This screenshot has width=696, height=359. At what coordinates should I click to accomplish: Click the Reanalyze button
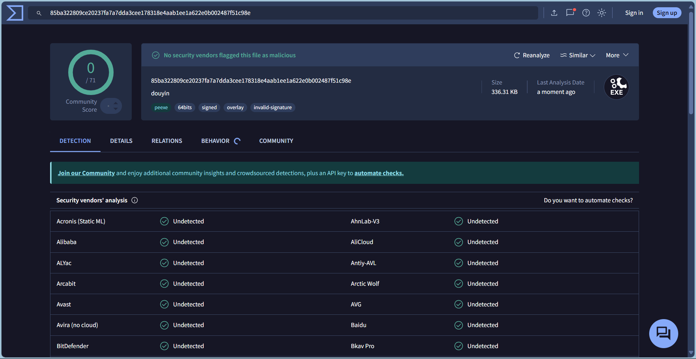click(532, 55)
